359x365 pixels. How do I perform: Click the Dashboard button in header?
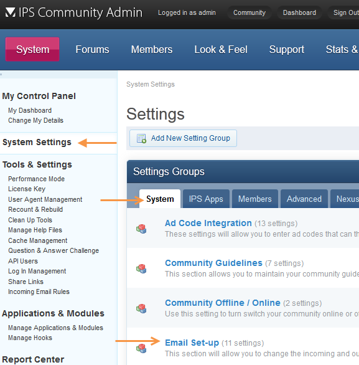click(x=299, y=12)
